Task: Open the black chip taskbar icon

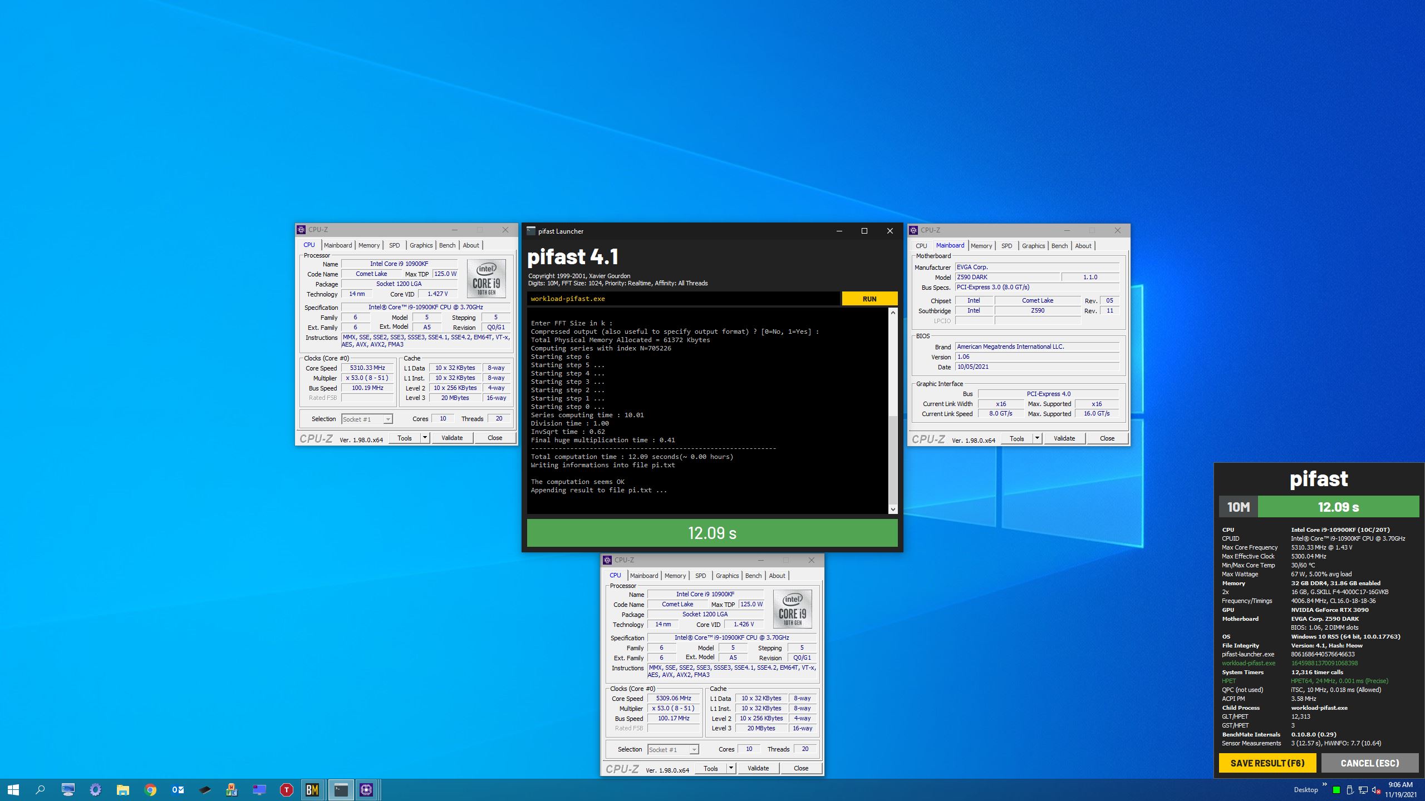Action: click(205, 789)
